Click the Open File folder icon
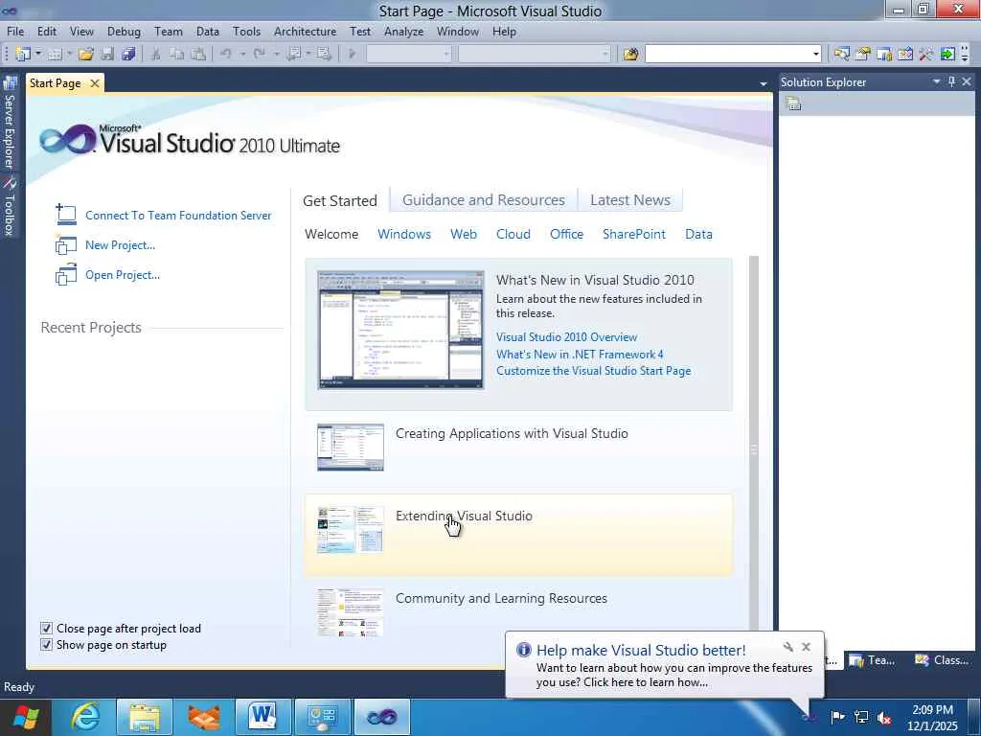981x736 pixels. (x=86, y=54)
